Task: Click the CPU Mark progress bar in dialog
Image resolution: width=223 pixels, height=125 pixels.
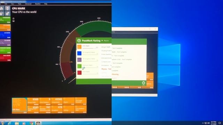Action: coord(90,48)
